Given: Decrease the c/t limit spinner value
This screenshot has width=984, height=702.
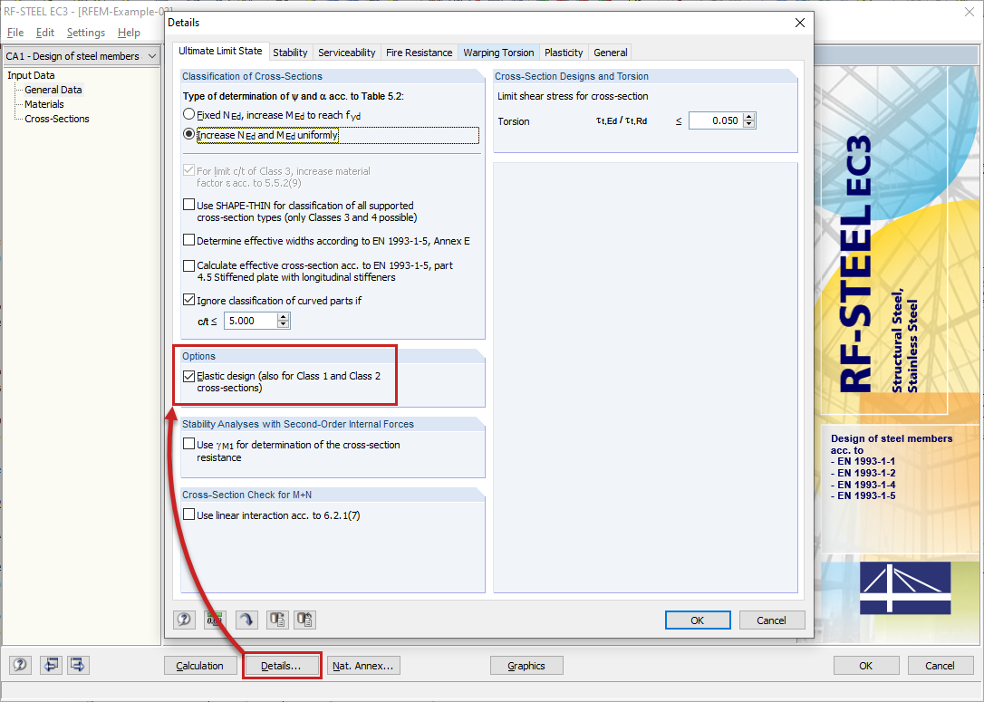Looking at the screenshot, I should tap(284, 324).
